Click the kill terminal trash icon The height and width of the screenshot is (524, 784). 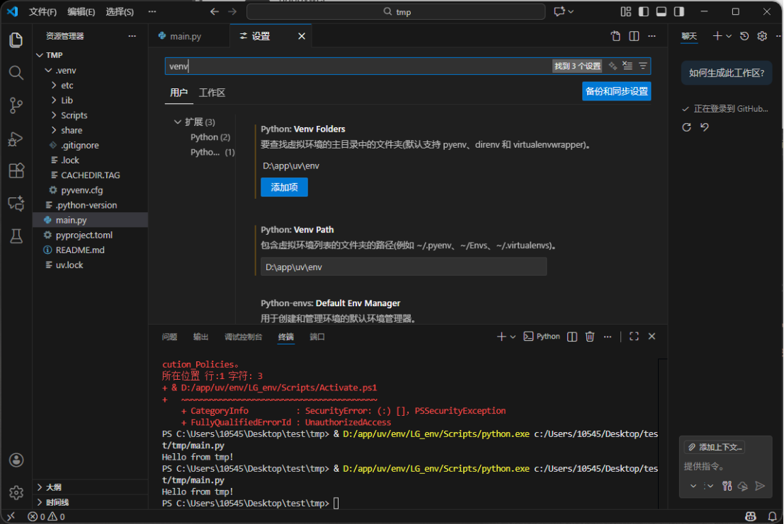tap(590, 337)
